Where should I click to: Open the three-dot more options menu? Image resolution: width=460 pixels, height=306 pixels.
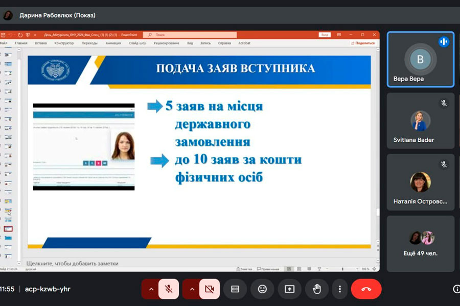[x=339, y=289]
